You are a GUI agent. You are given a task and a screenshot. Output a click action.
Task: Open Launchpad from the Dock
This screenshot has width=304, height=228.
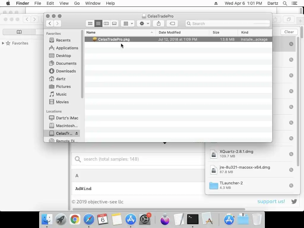61,219
